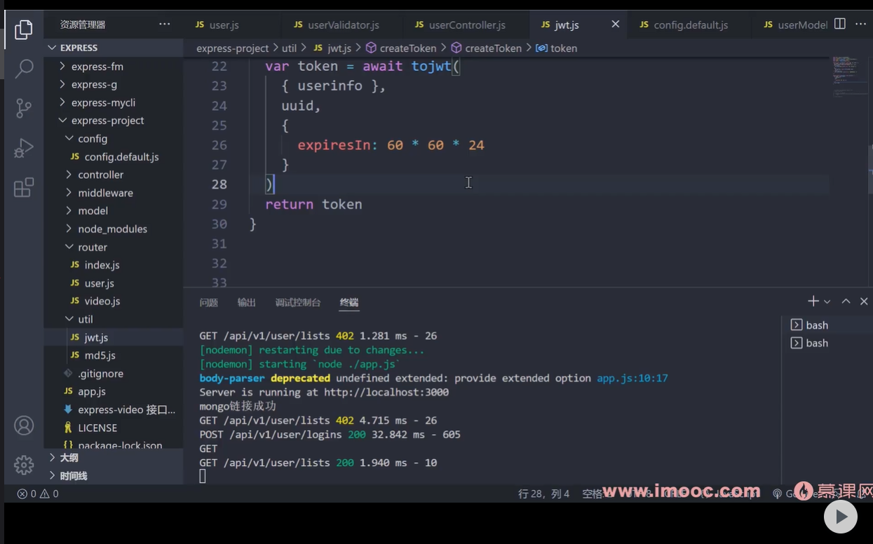Expand the express-fm folder
This screenshot has height=544, width=873.
click(x=114, y=67)
